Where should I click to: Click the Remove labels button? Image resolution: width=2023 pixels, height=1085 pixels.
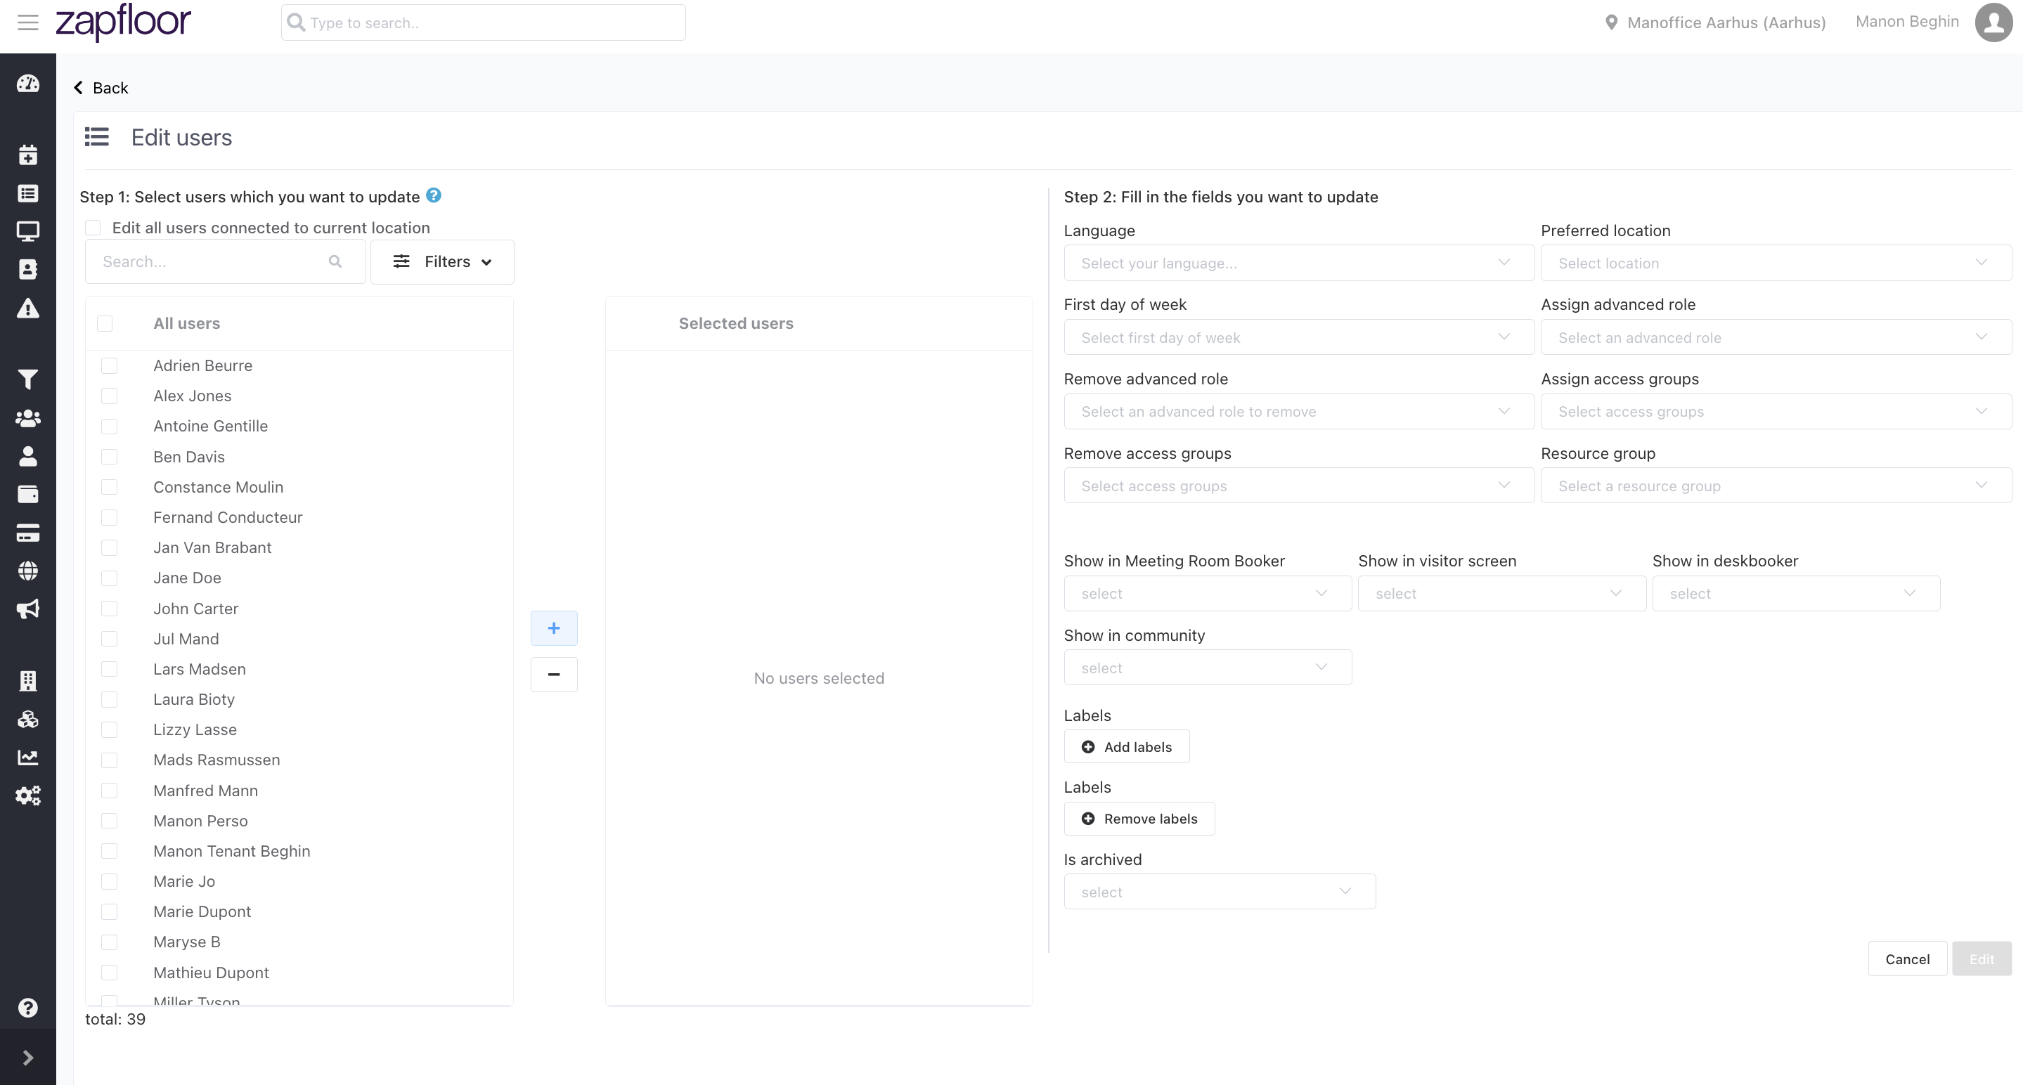pyautogui.click(x=1139, y=819)
